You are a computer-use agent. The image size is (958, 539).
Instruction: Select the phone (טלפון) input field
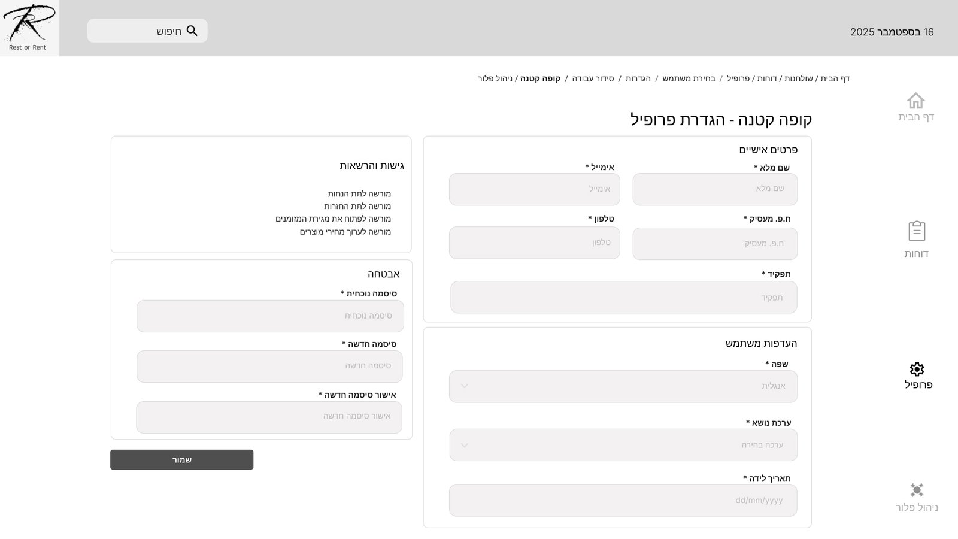[534, 243]
